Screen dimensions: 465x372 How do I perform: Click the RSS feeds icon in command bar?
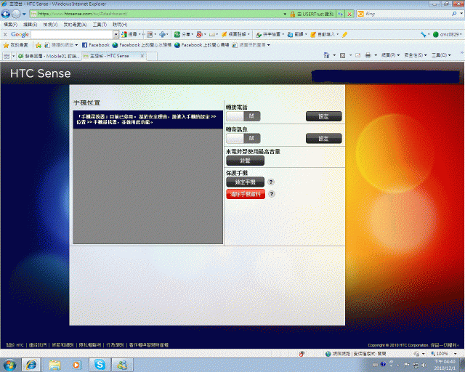tap(342, 55)
